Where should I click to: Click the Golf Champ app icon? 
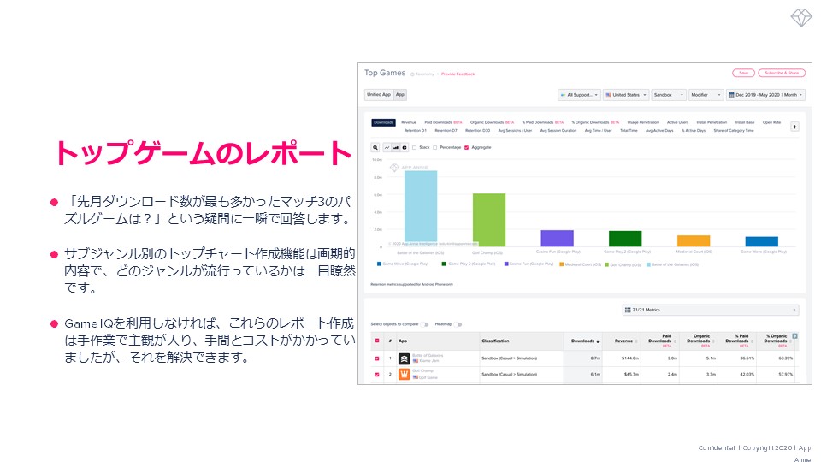[405, 374]
